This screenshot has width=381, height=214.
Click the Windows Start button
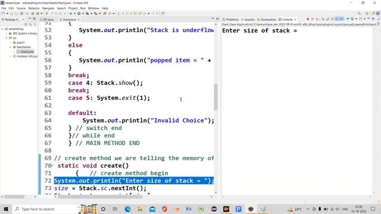click(x=6, y=209)
